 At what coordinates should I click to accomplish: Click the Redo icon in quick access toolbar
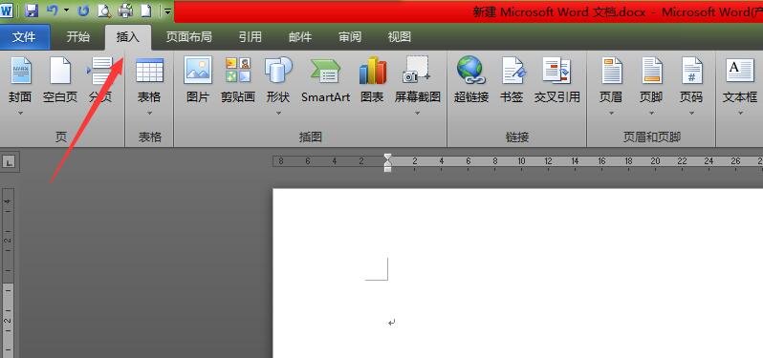tap(82, 11)
